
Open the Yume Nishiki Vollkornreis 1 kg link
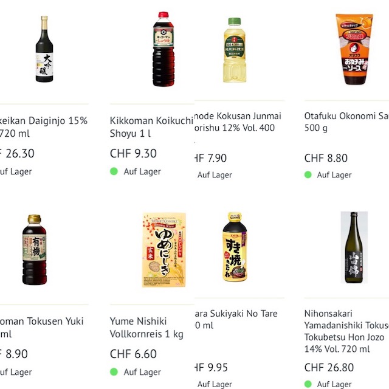[146, 328]
